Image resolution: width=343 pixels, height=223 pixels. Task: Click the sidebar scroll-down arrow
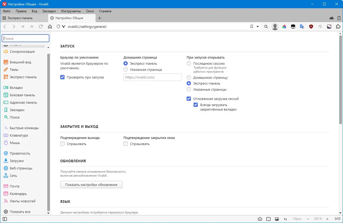(48, 213)
